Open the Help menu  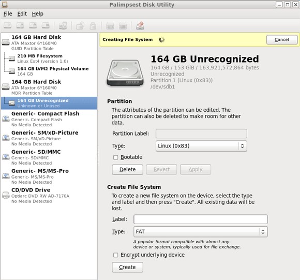[37, 14]
